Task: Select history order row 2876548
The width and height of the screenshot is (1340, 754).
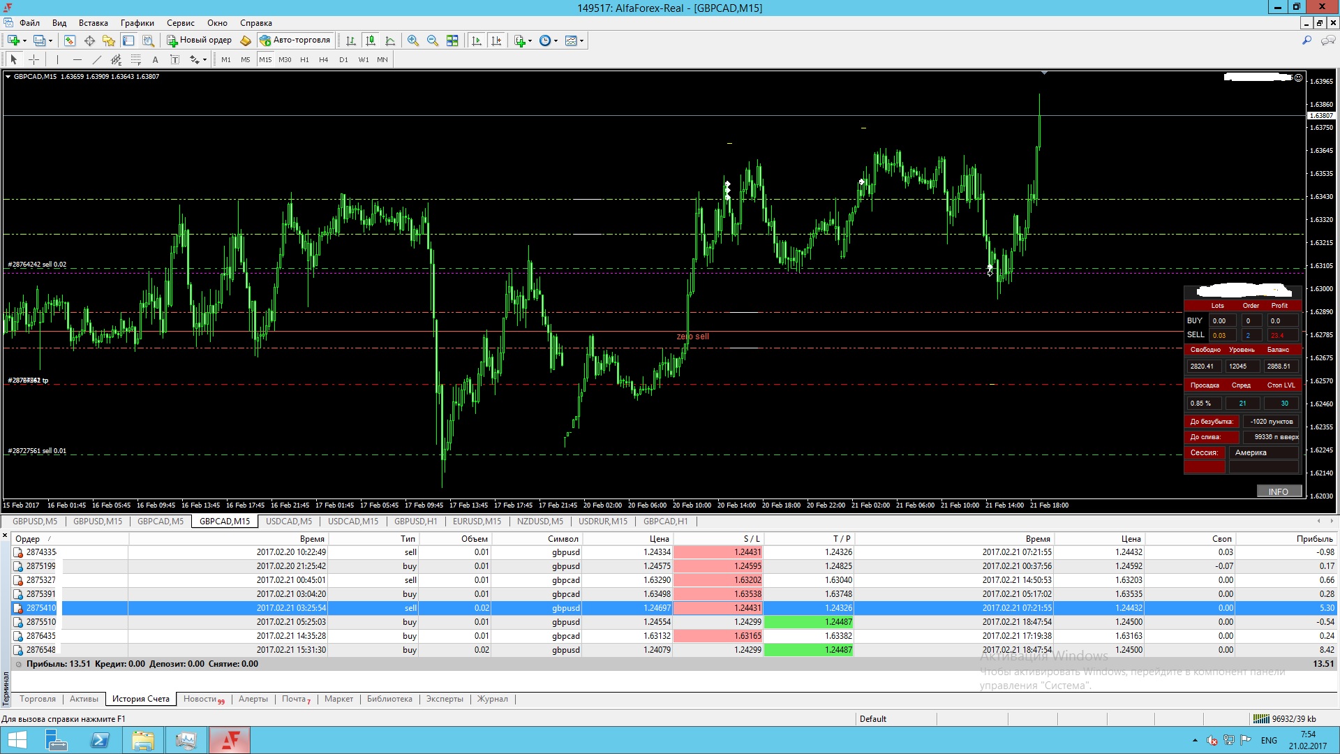Action: coord(674,650)
